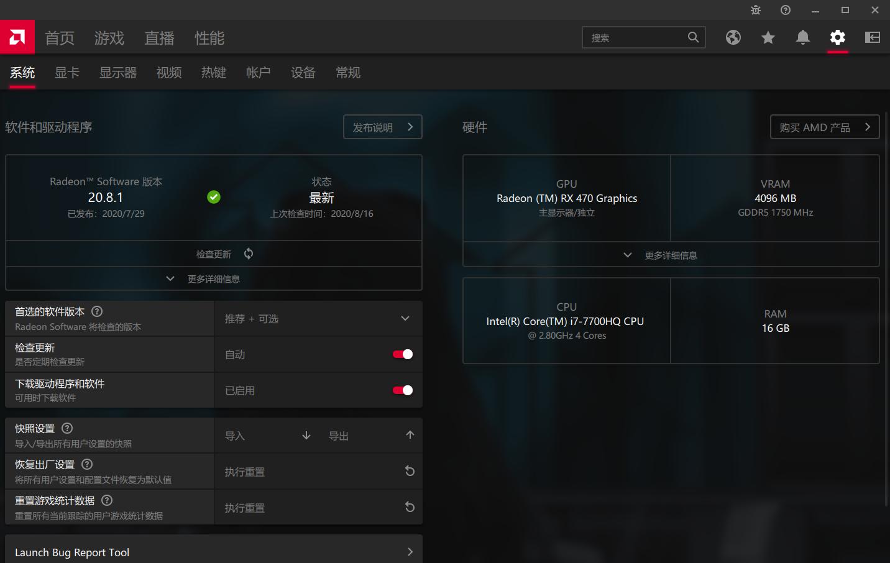Disable the 下载驱动程序和软件 toggle

pos(402,390)
